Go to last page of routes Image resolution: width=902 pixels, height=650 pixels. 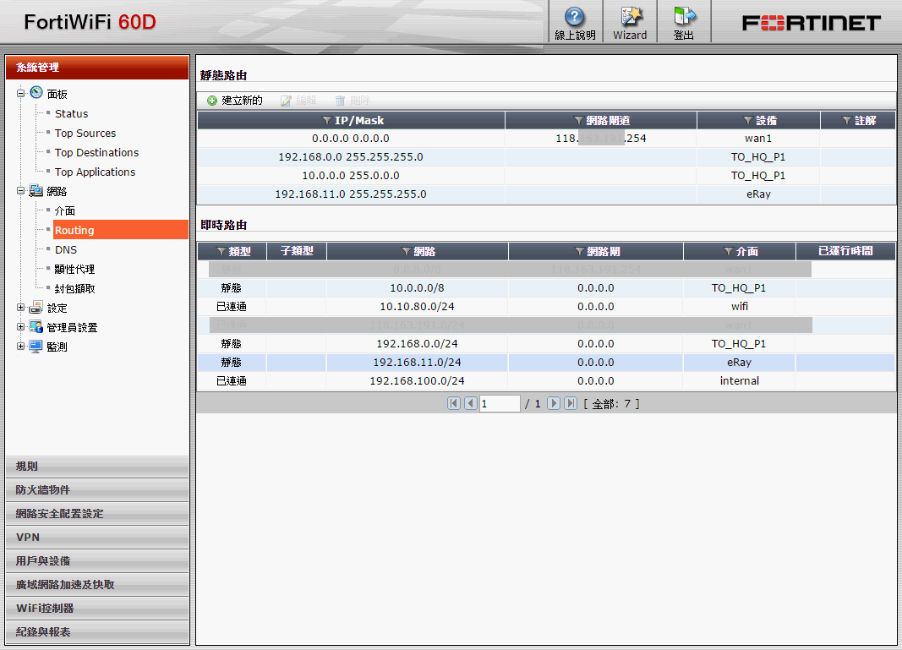coord(571,403)
